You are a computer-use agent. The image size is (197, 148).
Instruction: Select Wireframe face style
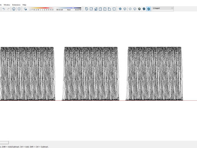pyautogui.click(x=130, y=9)
